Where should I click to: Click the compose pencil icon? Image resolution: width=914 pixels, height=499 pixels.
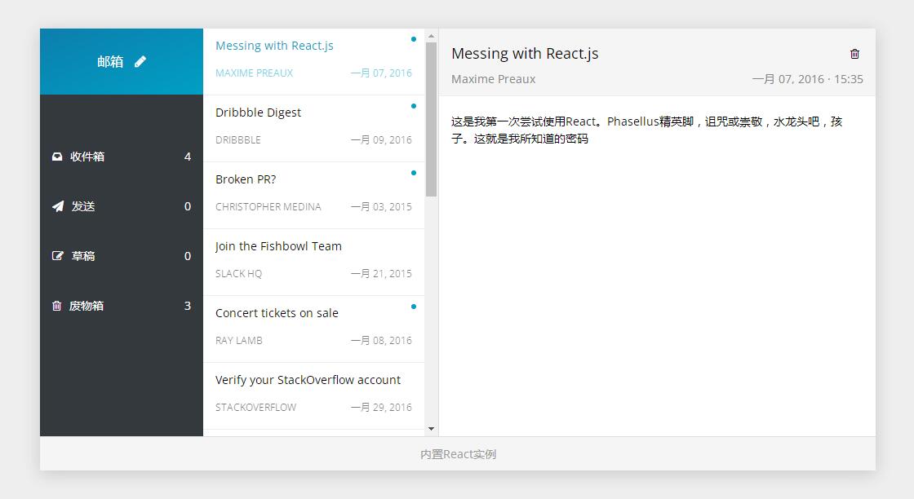click(140, 61)
